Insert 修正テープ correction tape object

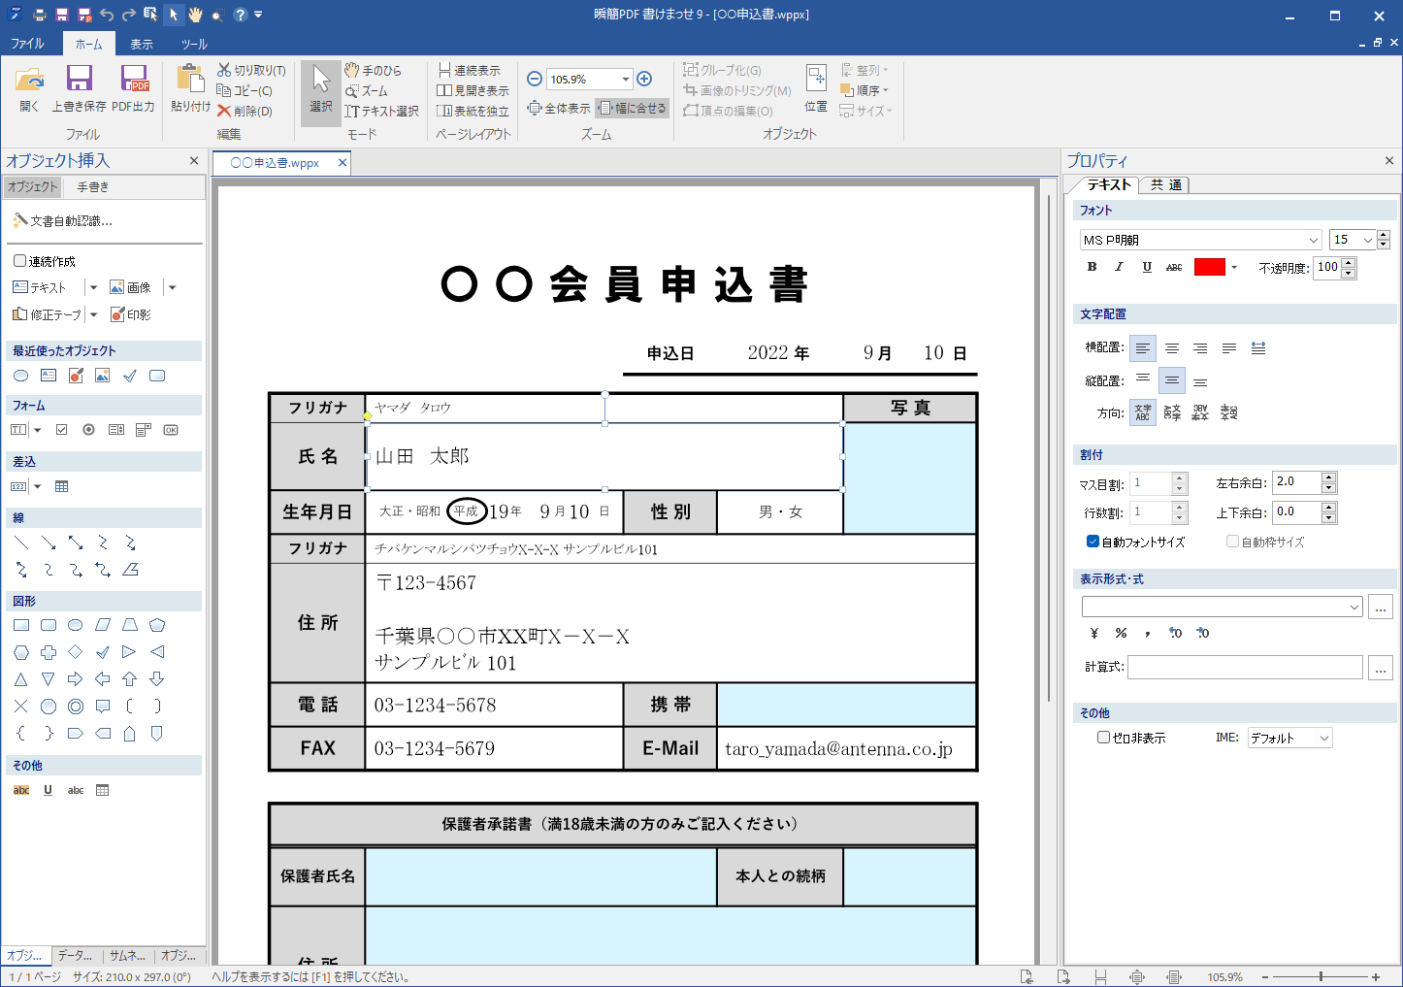click(x=47, y=314)
